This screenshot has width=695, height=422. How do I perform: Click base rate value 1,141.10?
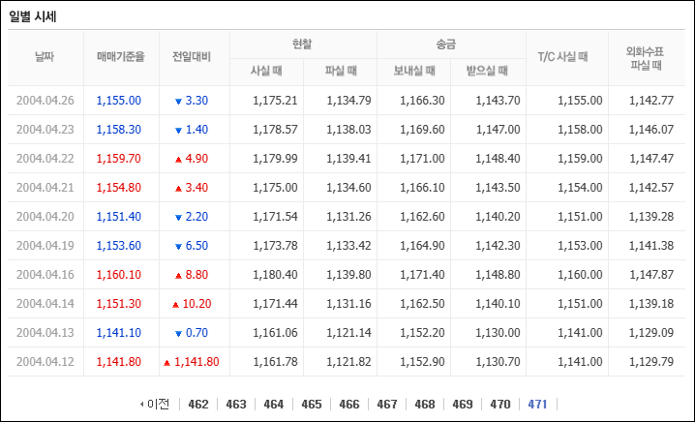pyautogui.click(x=119, y=333)
